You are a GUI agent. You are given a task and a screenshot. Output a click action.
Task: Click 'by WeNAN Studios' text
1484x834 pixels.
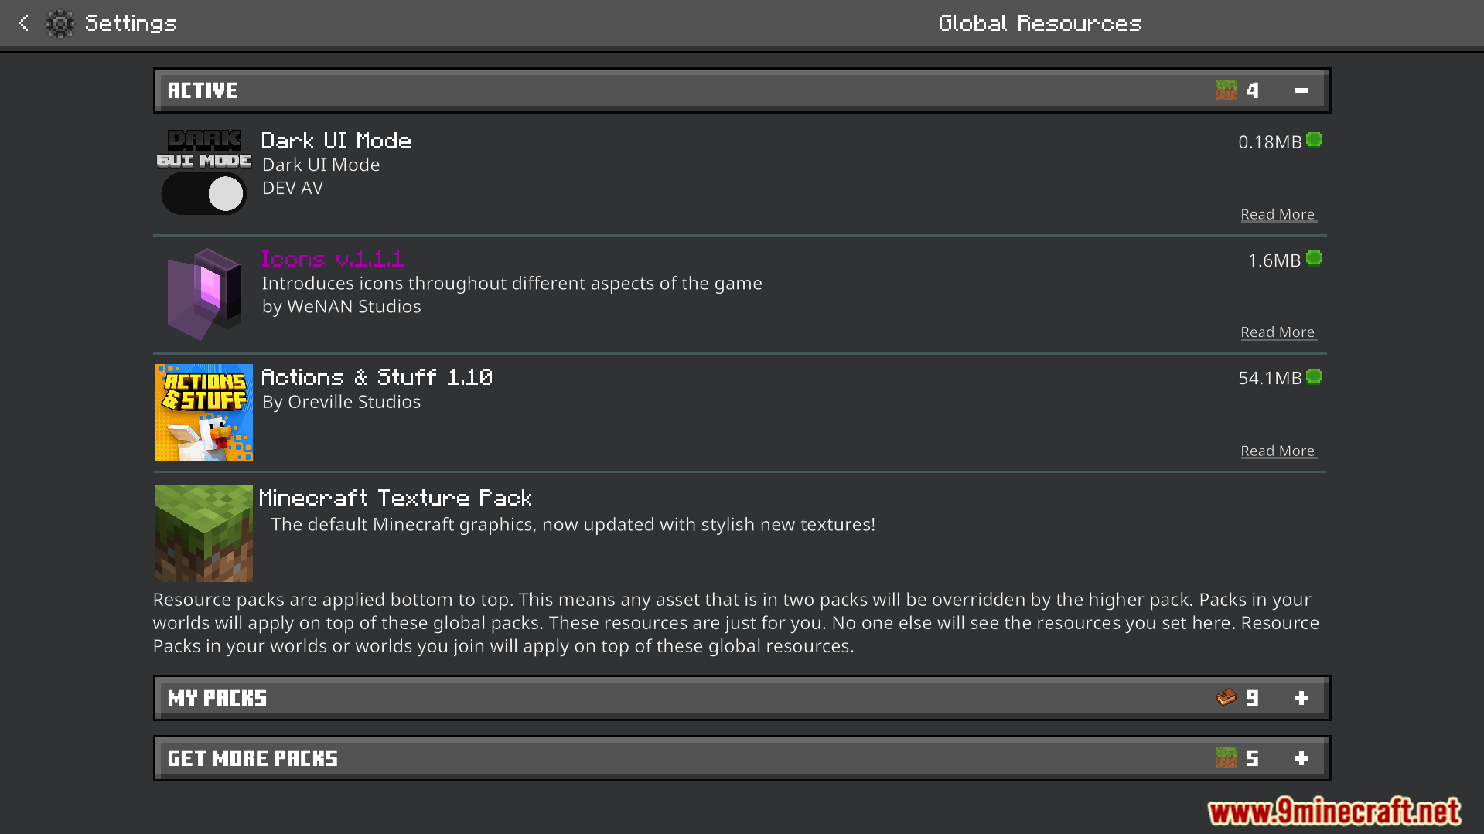[342, 307]
